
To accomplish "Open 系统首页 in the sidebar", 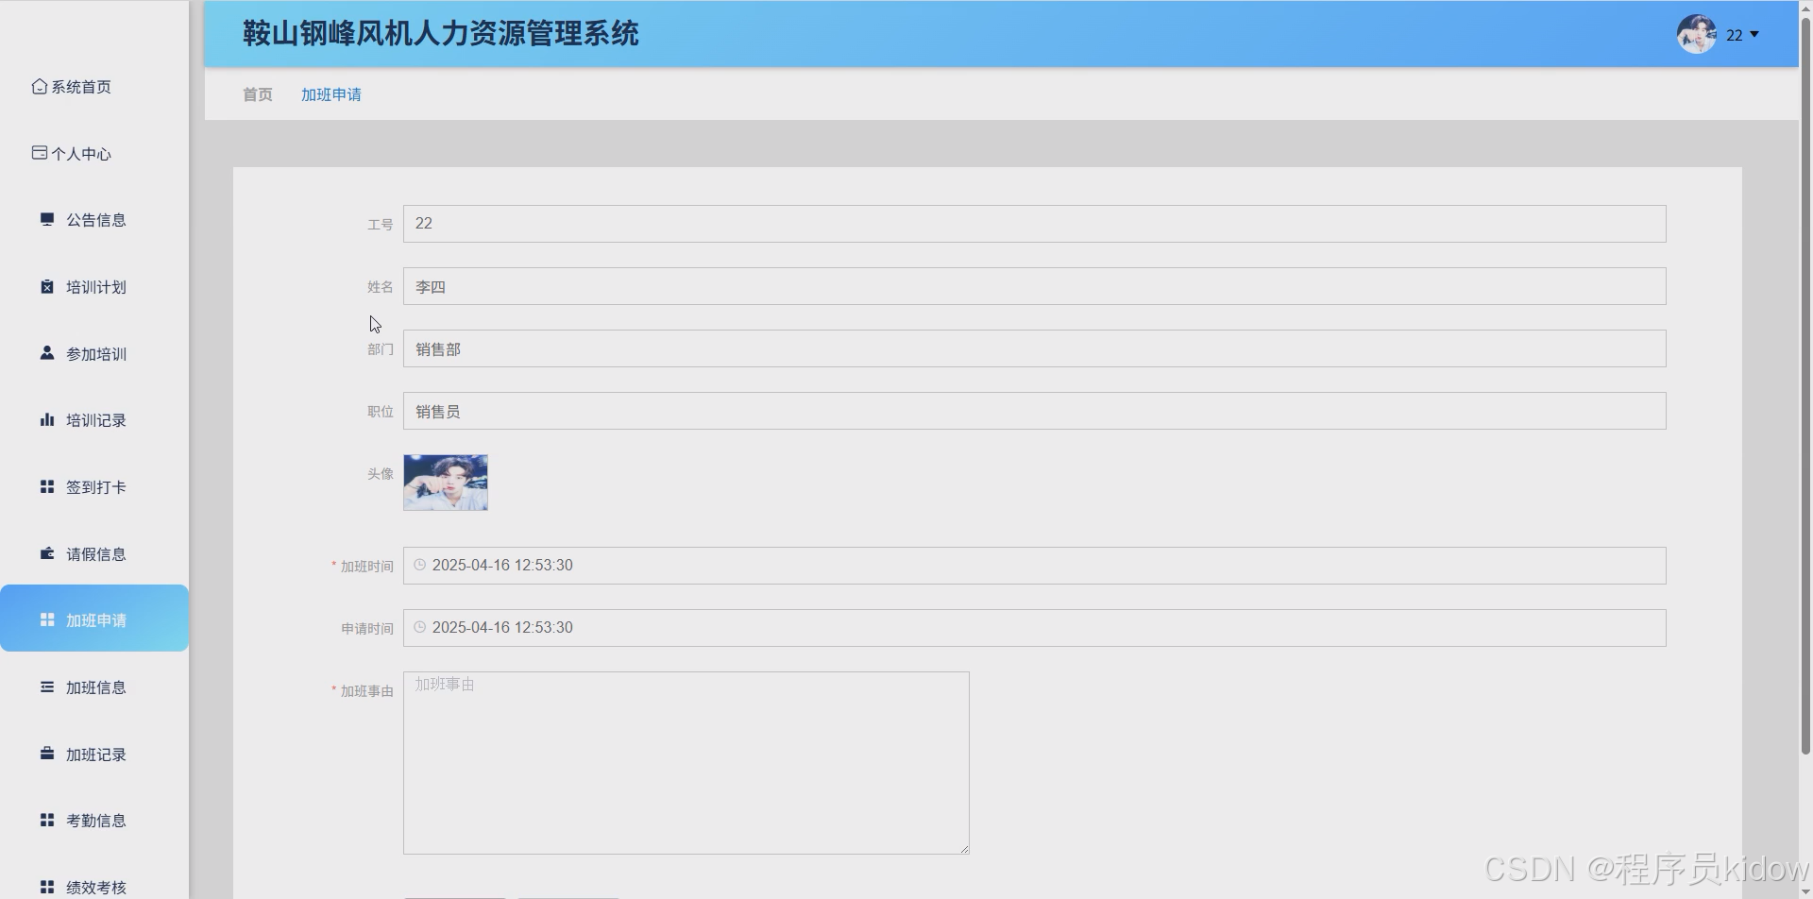I will (x=94, y=87).
